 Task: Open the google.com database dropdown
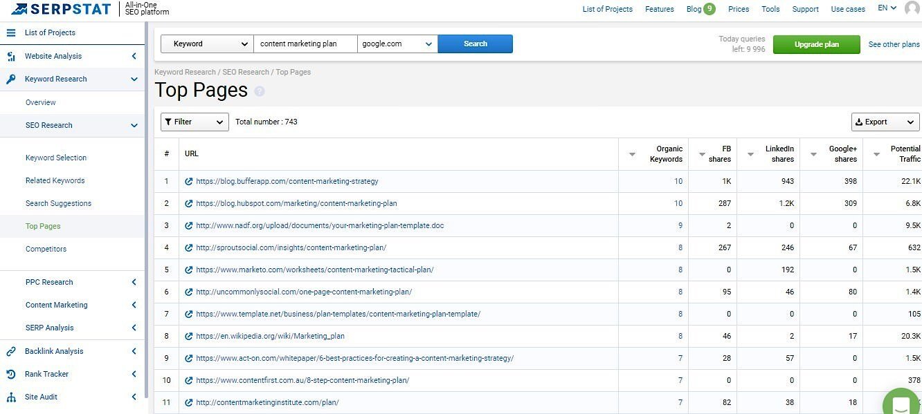click(x=397, y=44)
